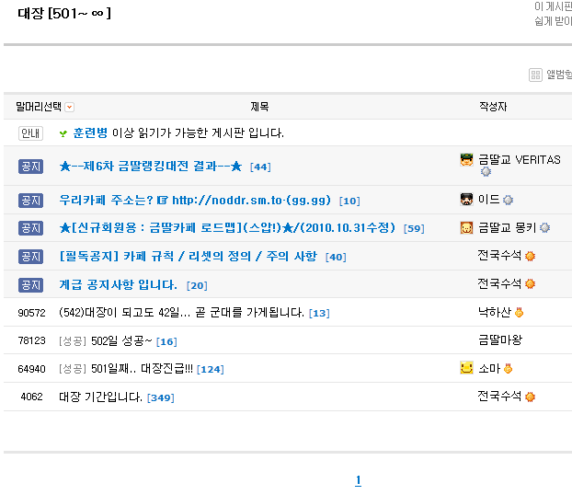The width and height of the screenshot is (572, 495).
Task: Click 금딸교 VERITAS profile avatar icon
Action: 466,160
